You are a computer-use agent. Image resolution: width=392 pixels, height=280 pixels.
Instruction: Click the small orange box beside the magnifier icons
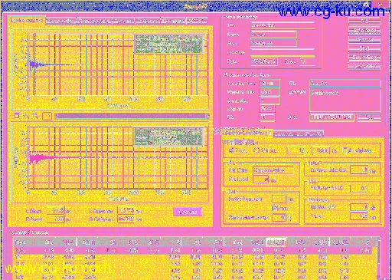click(47, 117)
